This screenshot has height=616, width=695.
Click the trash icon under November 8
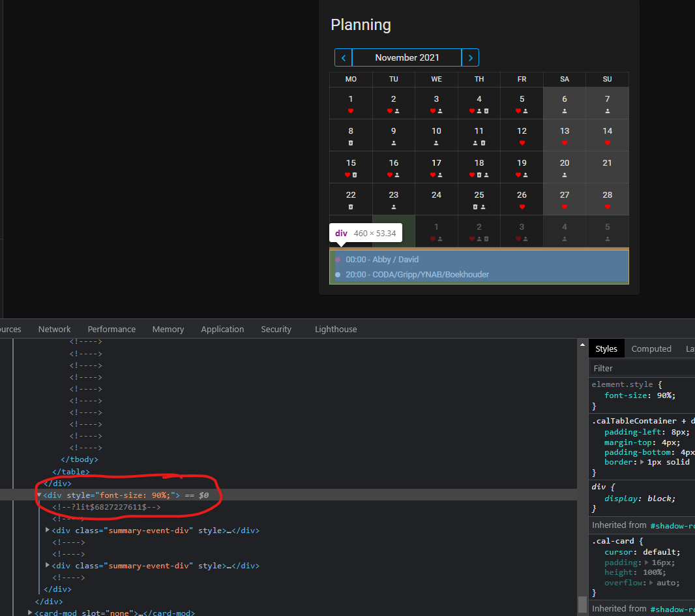tap(350, 142)
